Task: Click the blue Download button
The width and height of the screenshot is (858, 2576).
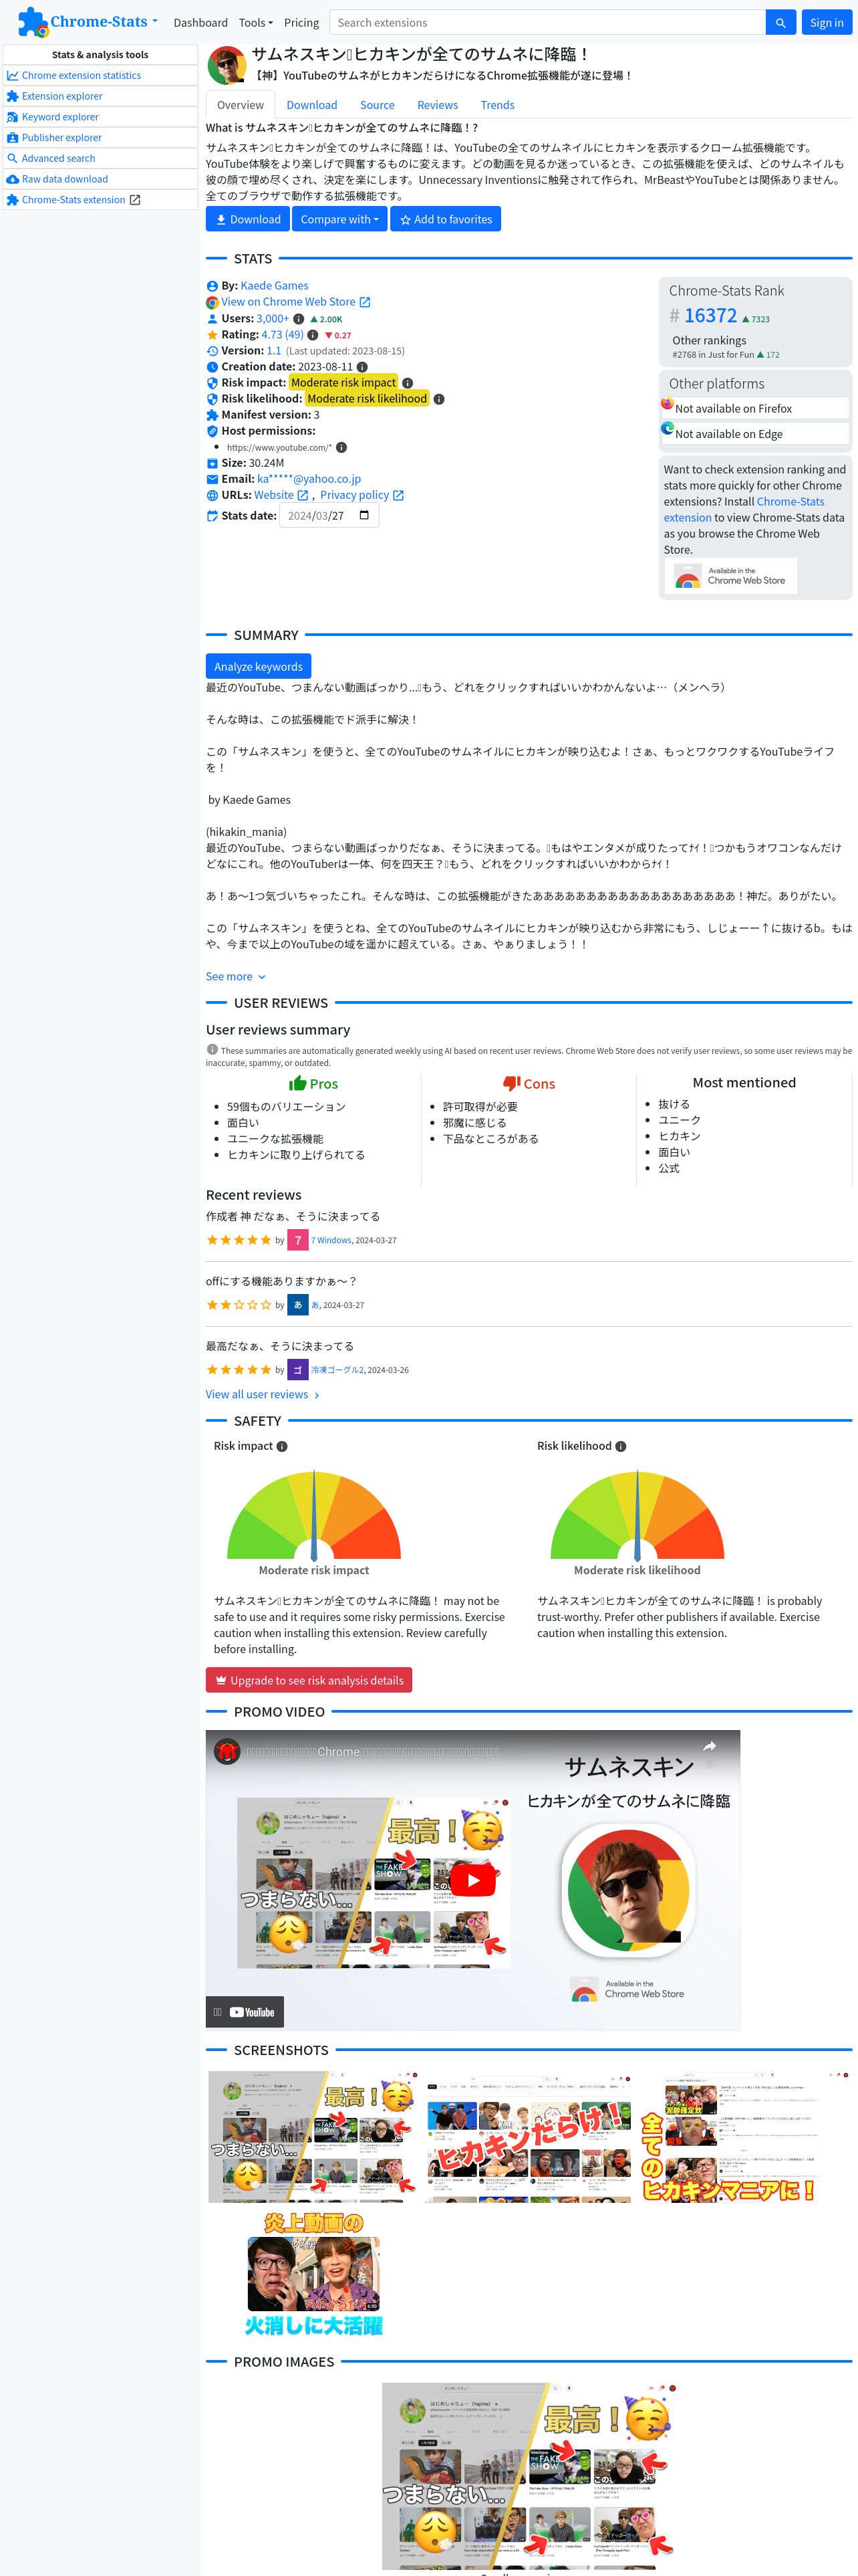Action: pyautogui.click(x=248, y=219)
